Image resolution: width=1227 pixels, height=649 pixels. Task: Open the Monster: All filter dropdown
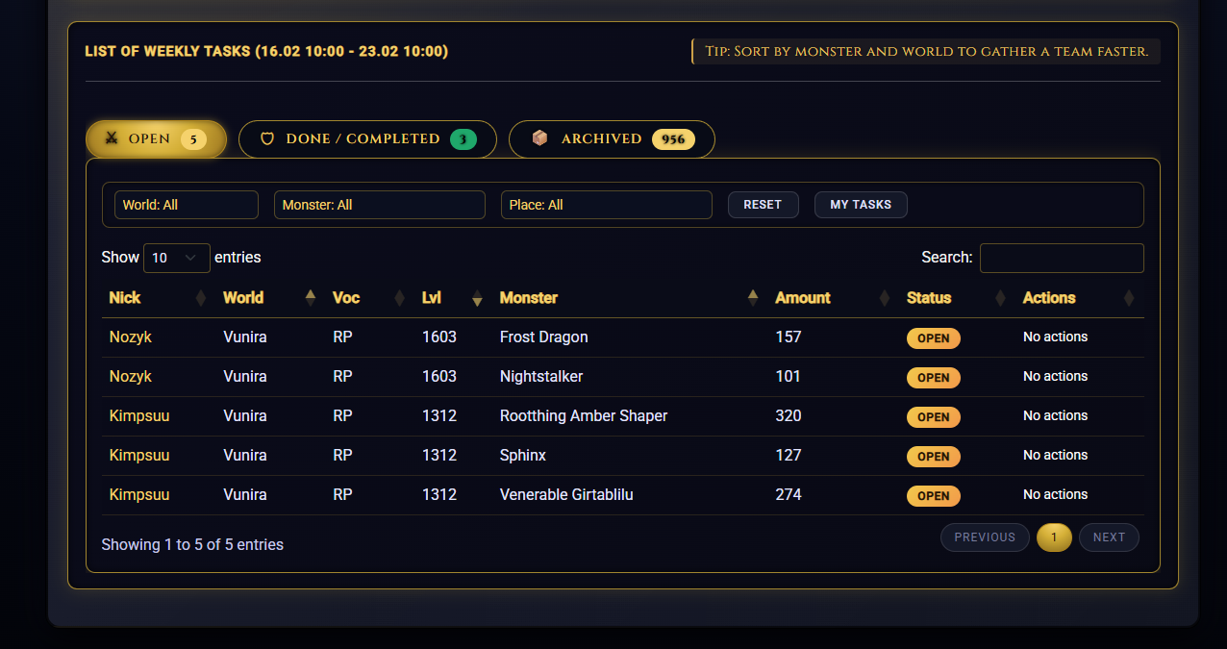379,205
